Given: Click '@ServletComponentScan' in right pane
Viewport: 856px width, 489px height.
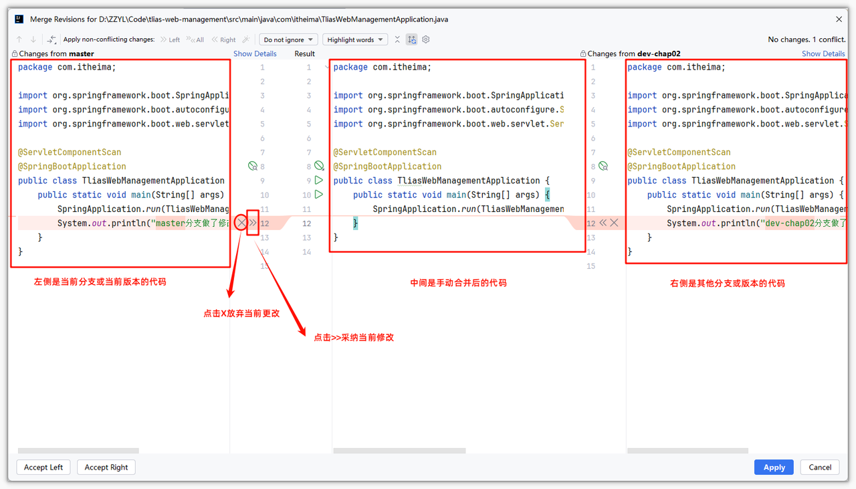Looking at the screenshot, I should click(x=679, y=153).
